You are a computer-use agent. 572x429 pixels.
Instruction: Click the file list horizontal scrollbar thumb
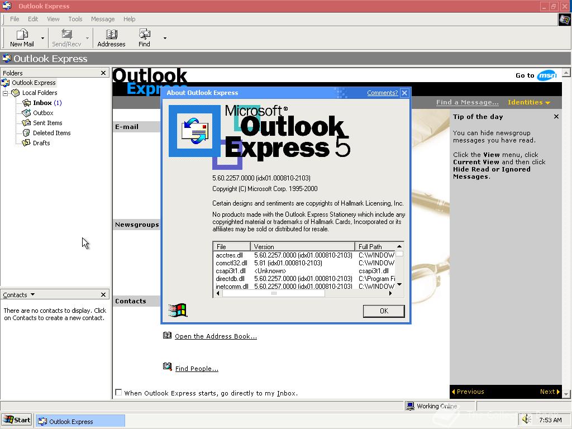pyautogui.click(x=274, y=293)
